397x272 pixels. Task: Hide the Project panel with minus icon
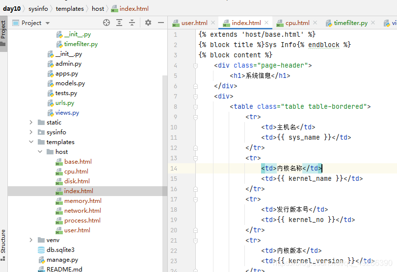click(161, 23)
